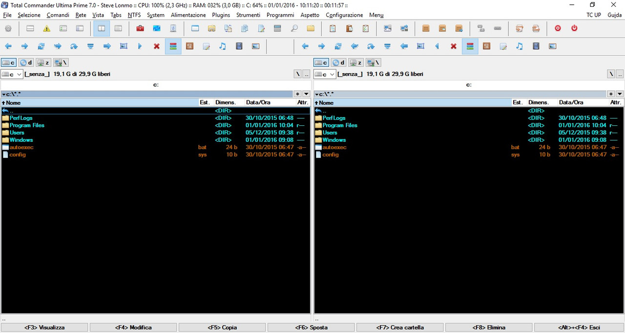The height and width of the screenshot is (333, 625).
Task: Open the Comandi menu
Action: click(58, 15)
